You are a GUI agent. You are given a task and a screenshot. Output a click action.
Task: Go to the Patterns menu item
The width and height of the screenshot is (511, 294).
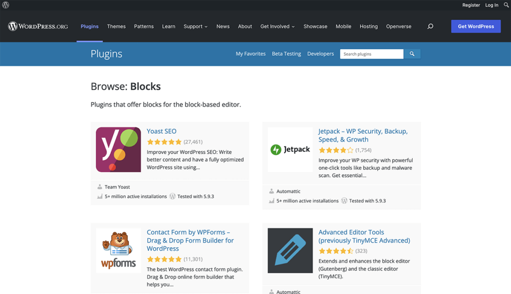tap(144, 26)
